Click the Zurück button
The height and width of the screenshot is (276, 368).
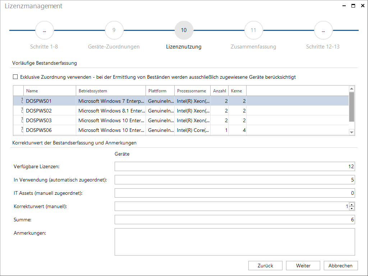[265, 266]
